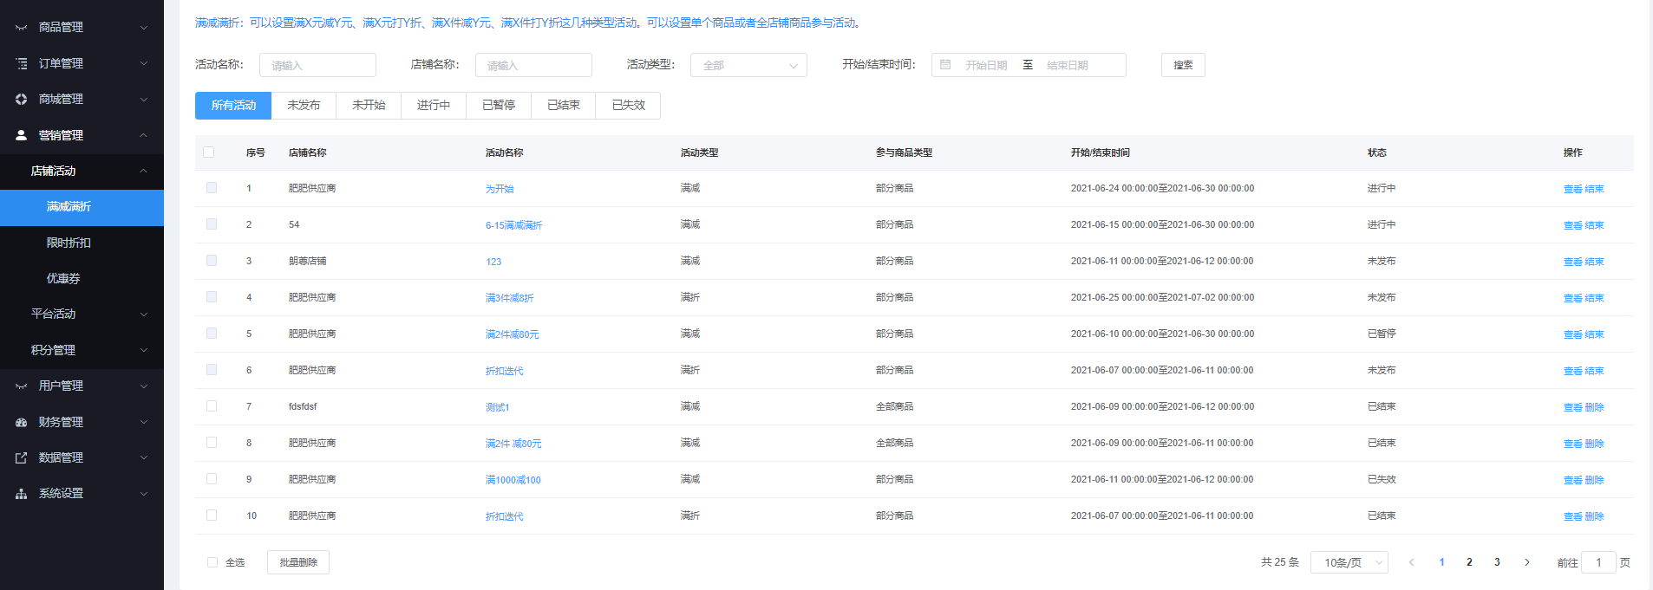This screenshot has height=590, width=1653.
Task: Click the 商品管理 sidebar icon
Action: point(21,28)
